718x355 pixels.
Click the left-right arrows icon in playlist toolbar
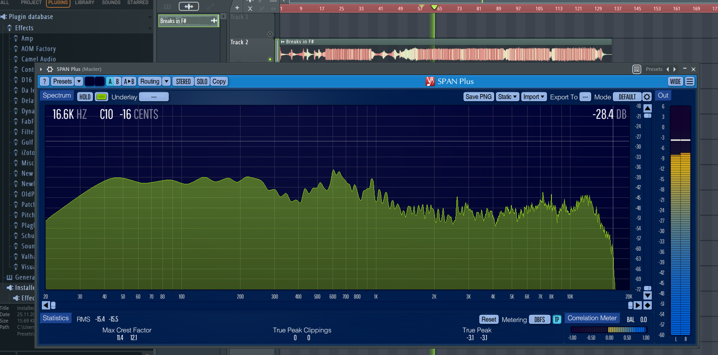273,9
